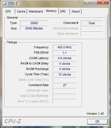Click the OK button
The height and width of the screenshot is (128, 111).
(97, 122)
